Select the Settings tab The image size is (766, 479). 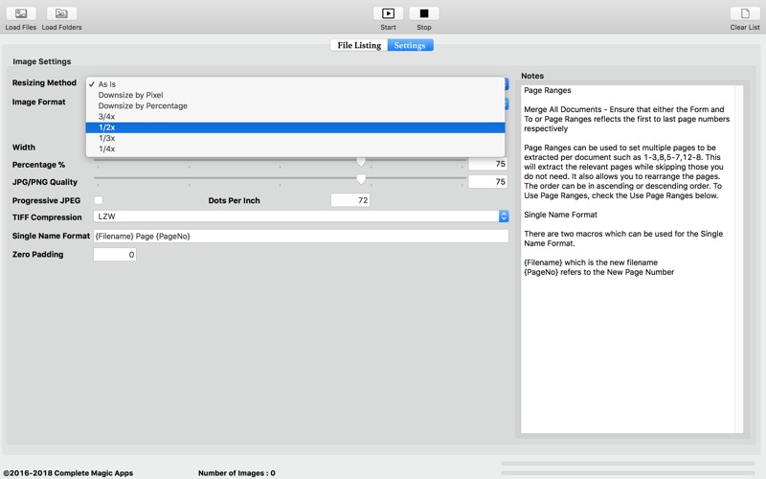pos(410,45)
